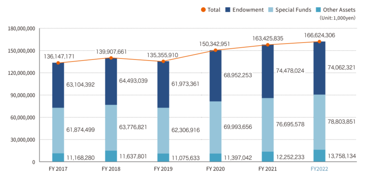
Task: Click the 90,000,000 axis label
Action: click(23, 95)
